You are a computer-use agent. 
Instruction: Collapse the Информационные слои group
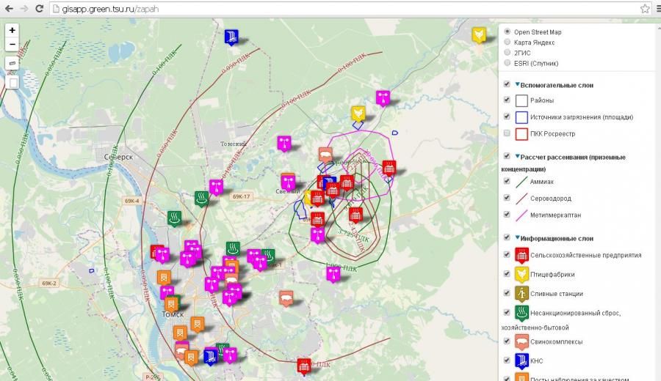517,237
